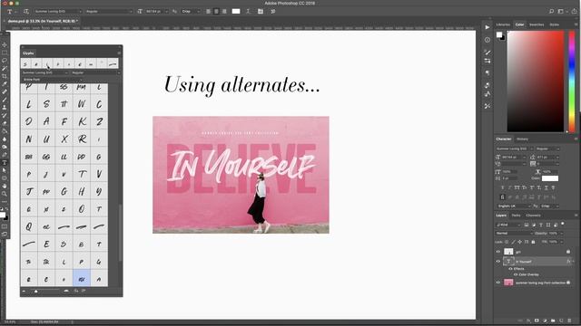Screen dimensions: 581x326
Task: Delete layer using trash icon
Action: click(569, 321)
